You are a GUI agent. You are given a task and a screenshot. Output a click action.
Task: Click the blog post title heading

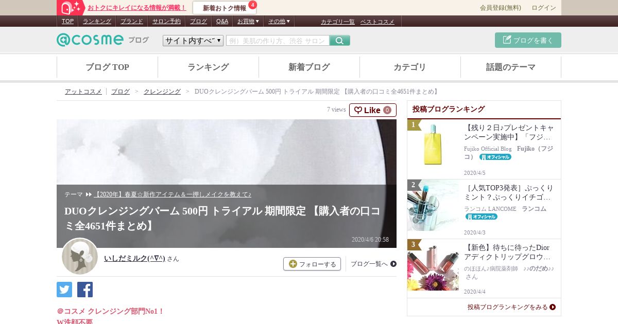pyautogui.click(x=222, y=219)
